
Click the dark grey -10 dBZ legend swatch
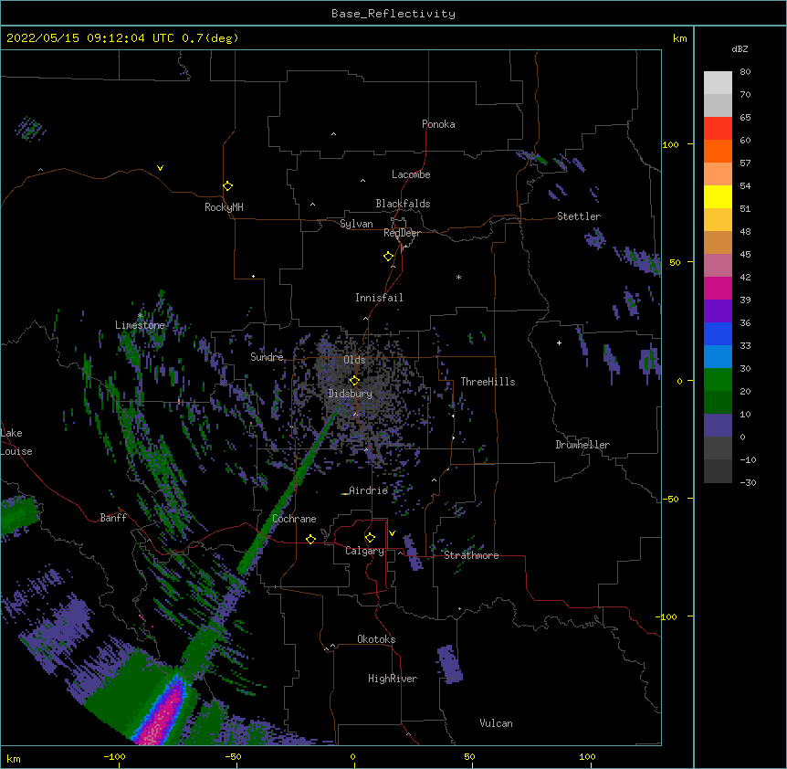(x=718, y=471)
